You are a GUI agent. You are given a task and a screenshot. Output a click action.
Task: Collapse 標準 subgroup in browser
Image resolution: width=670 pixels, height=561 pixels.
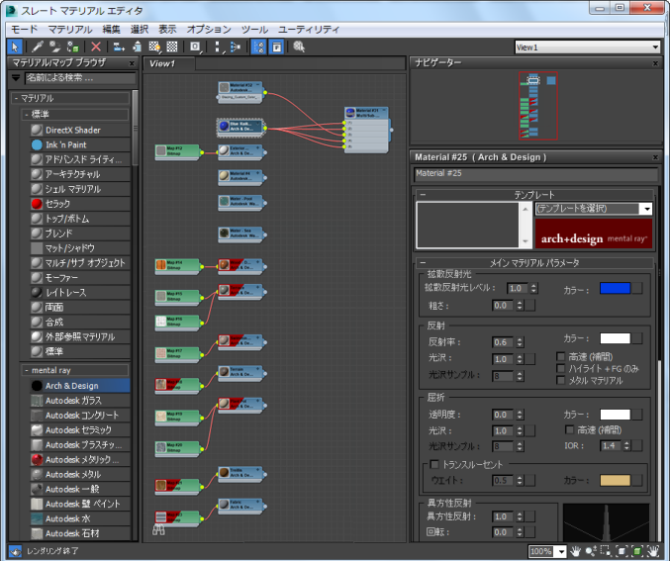click(27, 115)
